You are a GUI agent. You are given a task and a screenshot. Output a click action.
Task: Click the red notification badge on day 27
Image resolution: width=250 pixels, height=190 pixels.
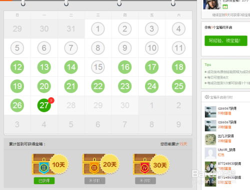(51, 100)
